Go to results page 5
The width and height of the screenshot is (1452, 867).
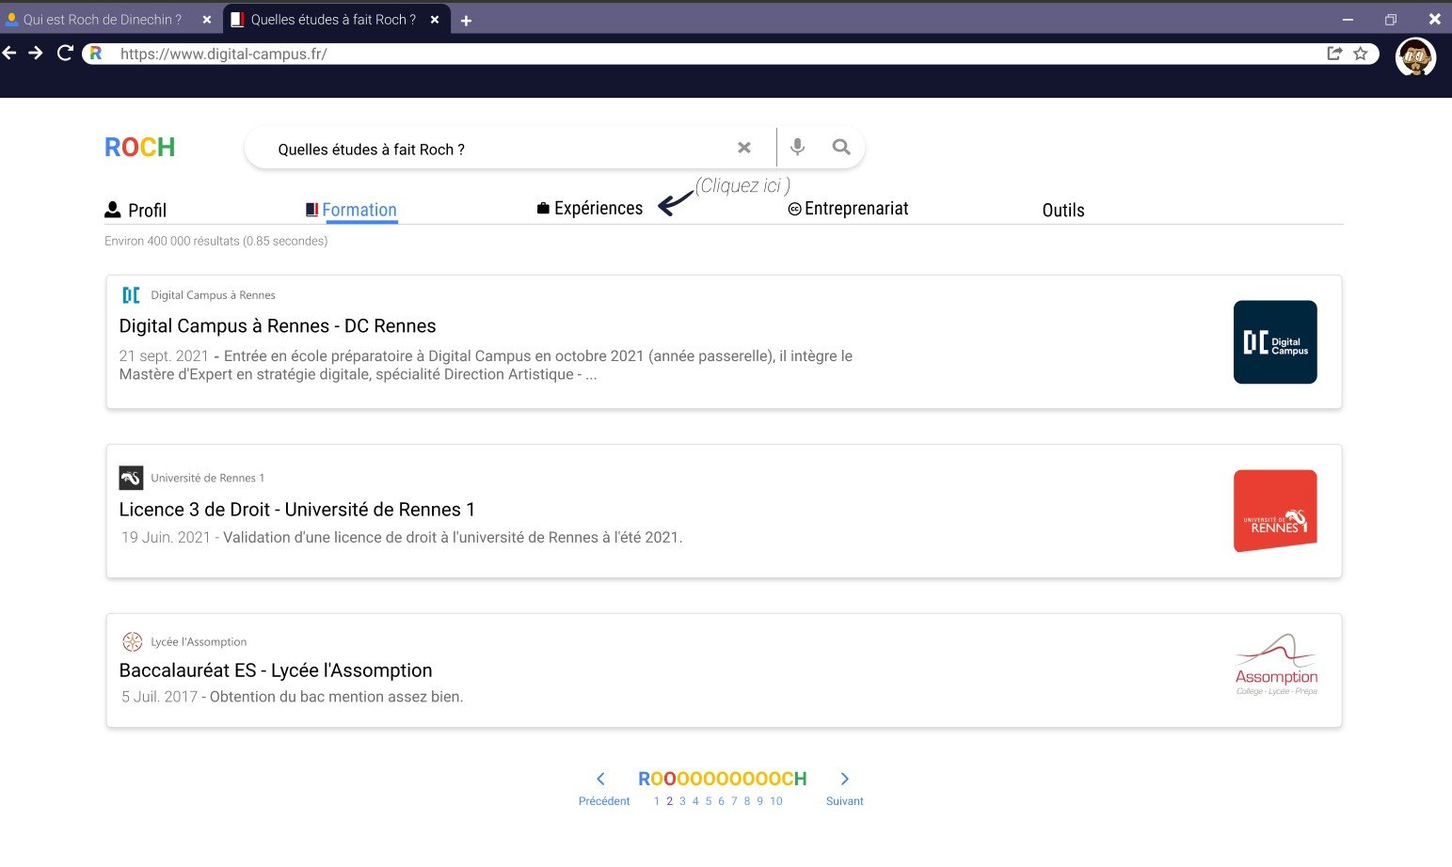(x=709, y=801)
